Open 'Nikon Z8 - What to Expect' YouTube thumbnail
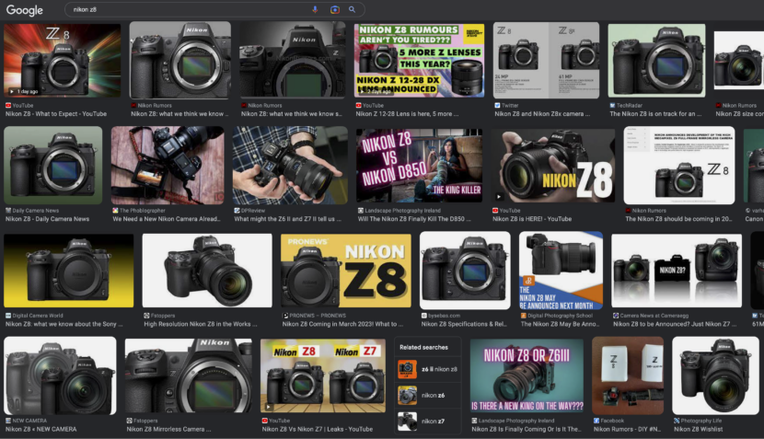The width and height of the screenshot is (764, 439). pyautogui.click(x=63, y=60)
